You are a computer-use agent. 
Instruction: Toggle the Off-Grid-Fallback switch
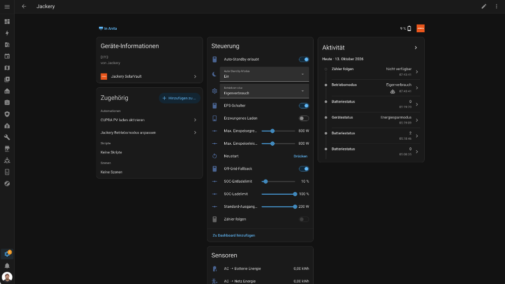[304, 169]
